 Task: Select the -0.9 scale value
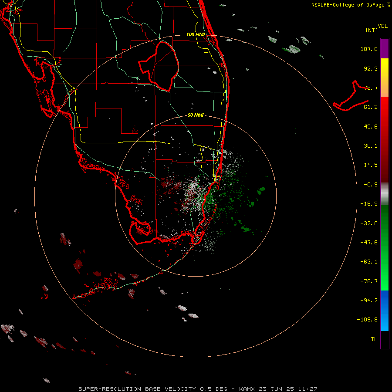pyautogui.click(x=371, y=185)
